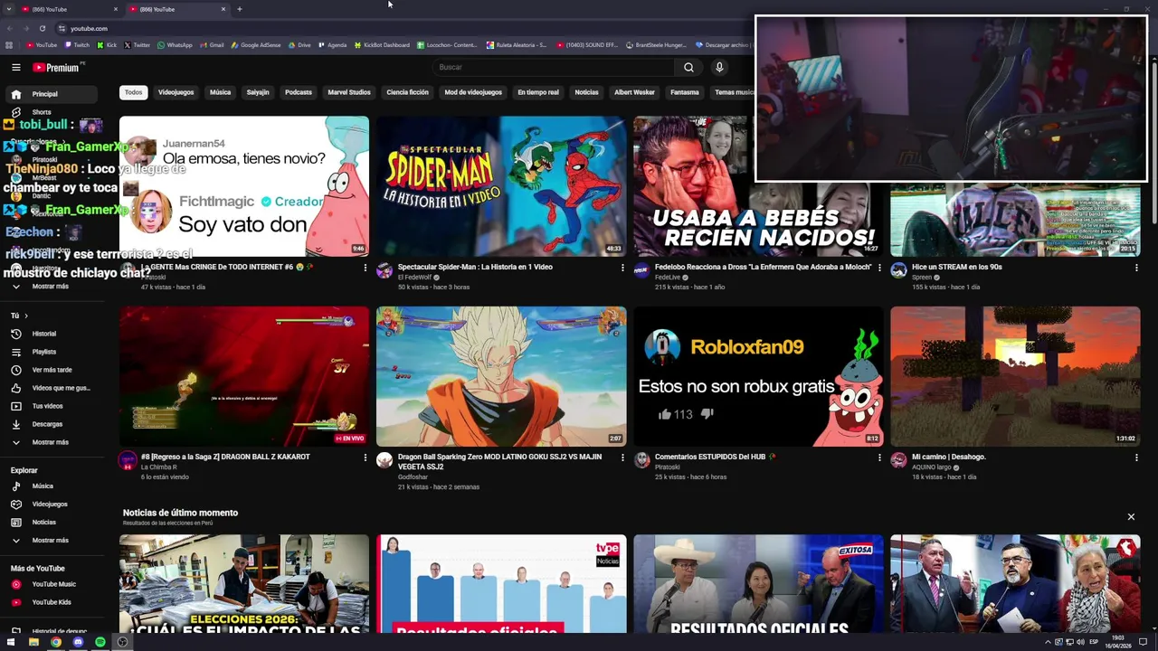Select the Saiyajin filter chip

258,92
